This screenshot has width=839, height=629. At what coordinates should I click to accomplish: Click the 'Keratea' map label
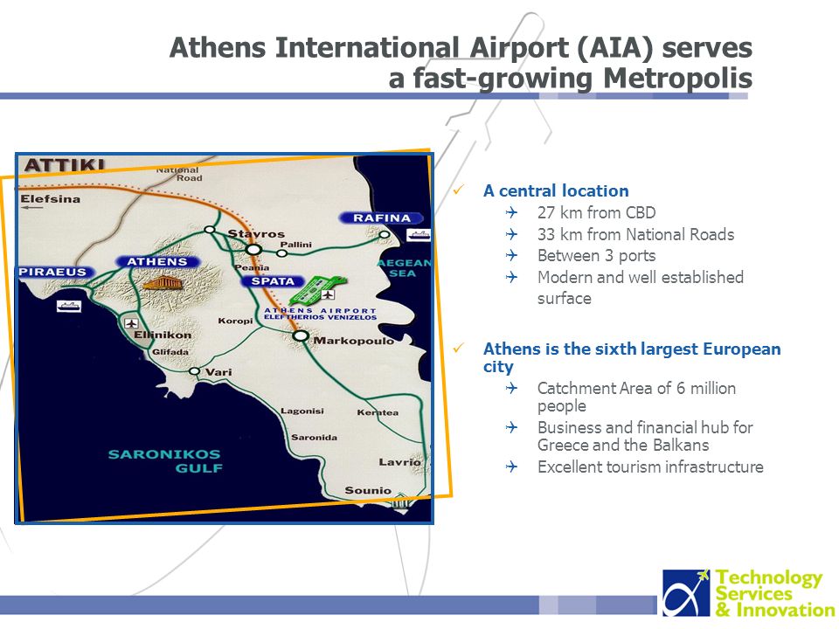pyautogui.click(x=378, y=412)
